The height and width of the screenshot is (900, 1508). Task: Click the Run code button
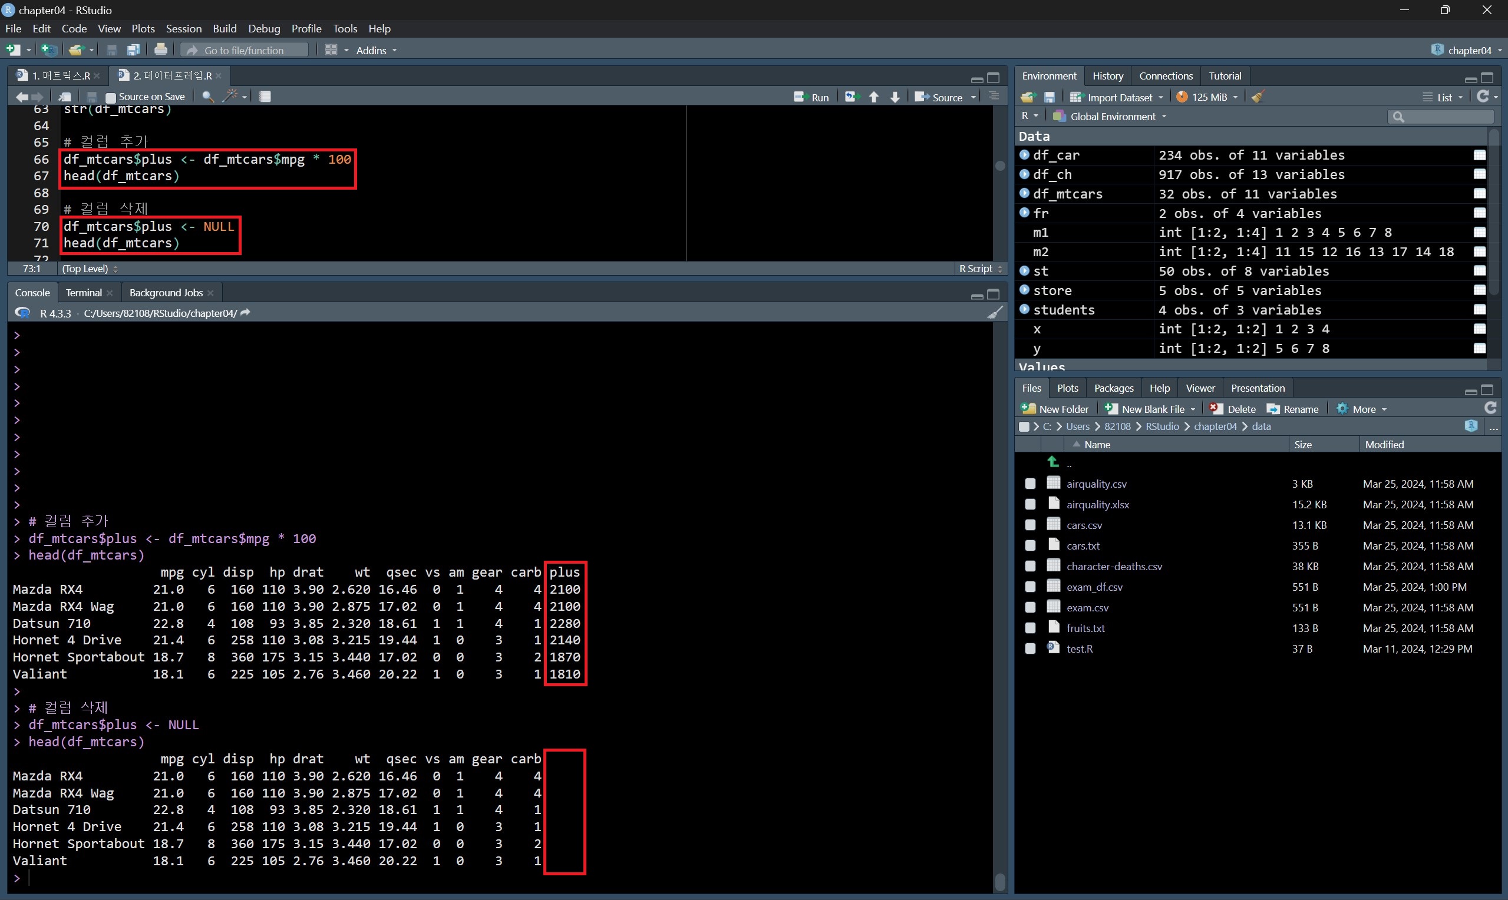(x=811, y=97)
